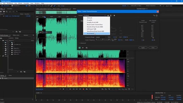The image size is (183, 103).
Task: Select the Lasso Selection tool
Action: click(x=49, y=6)
